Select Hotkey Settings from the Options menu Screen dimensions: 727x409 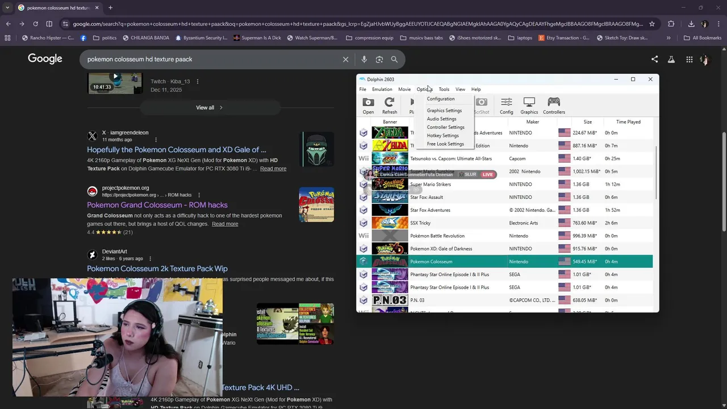click(x=443, y=136)
